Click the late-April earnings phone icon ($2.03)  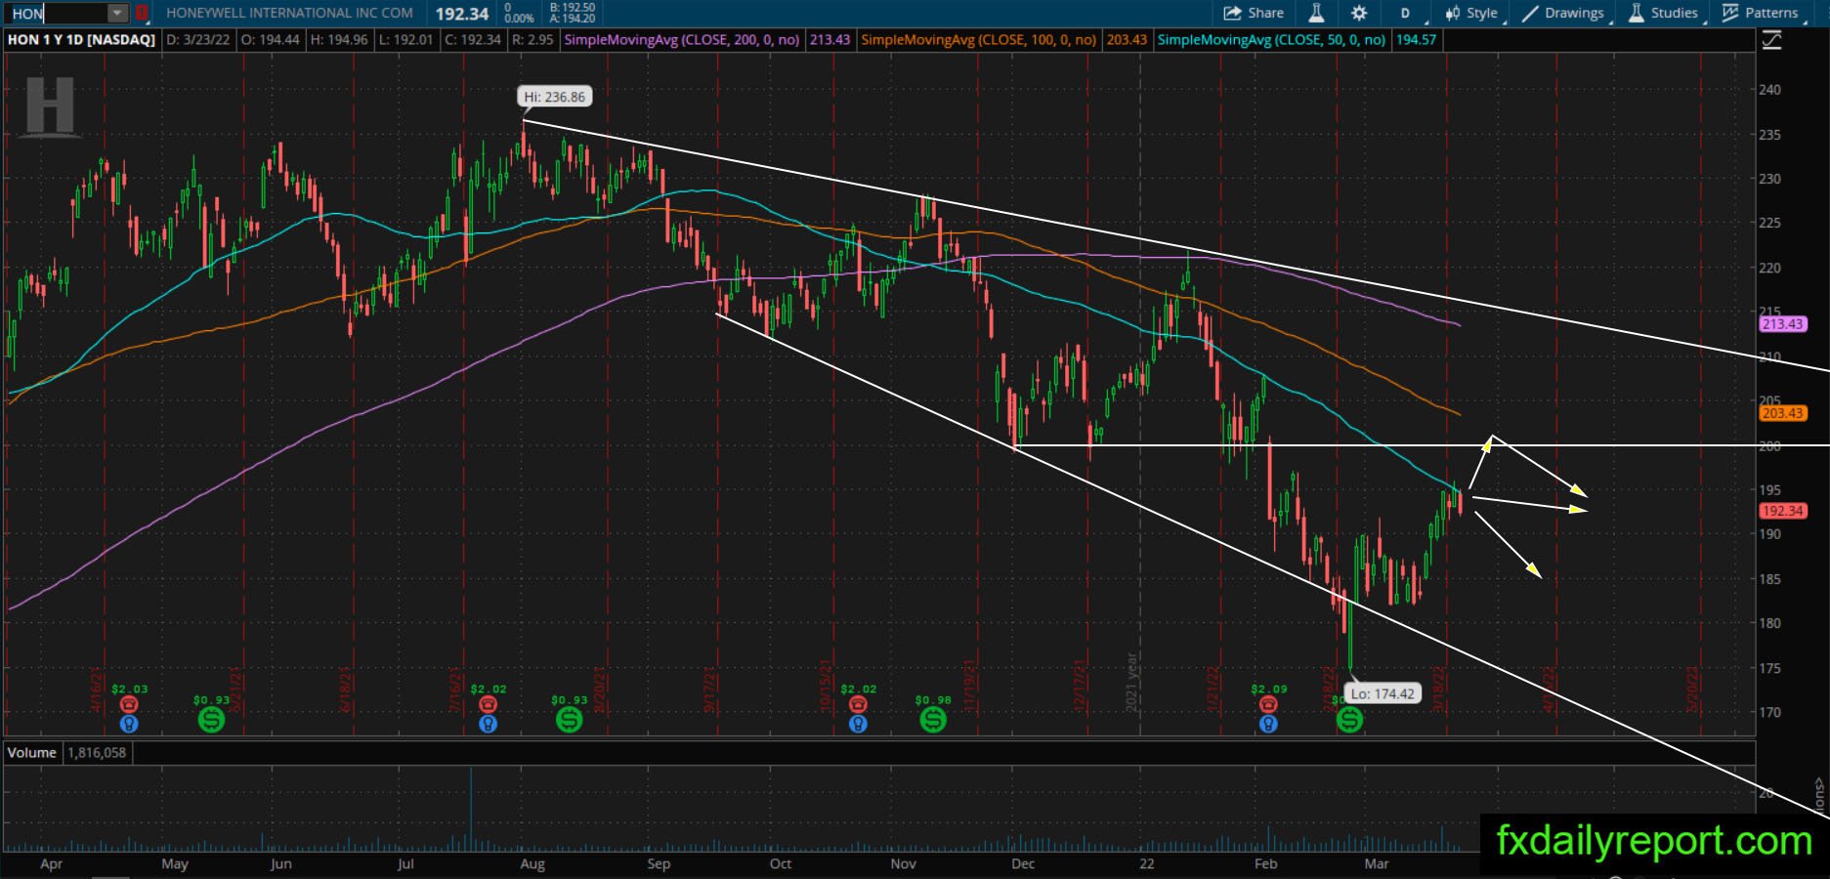(129, 704)
